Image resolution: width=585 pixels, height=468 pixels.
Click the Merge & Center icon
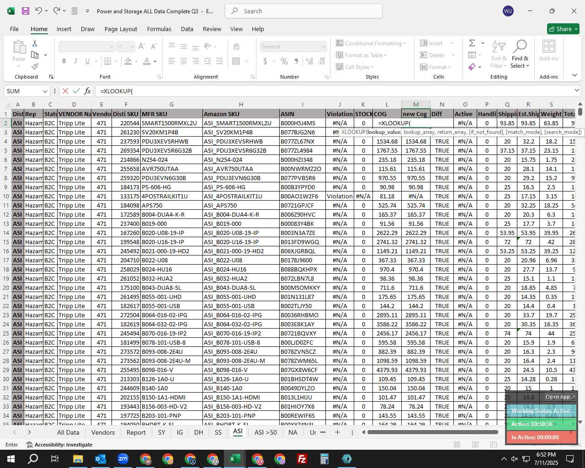(236, 61)
